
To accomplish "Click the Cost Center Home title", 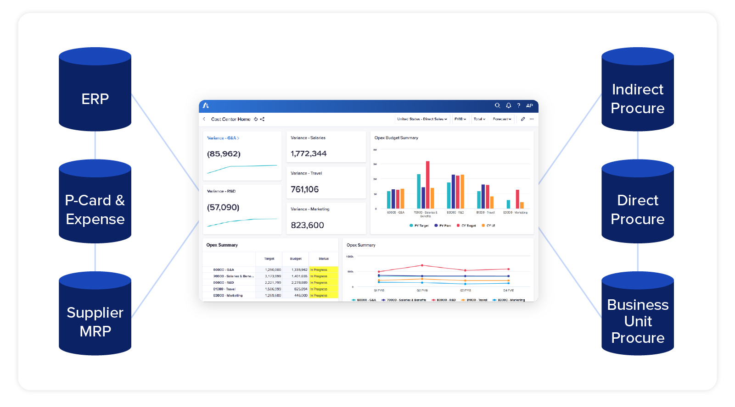I will pyautogui.click(x=230, y=119).
